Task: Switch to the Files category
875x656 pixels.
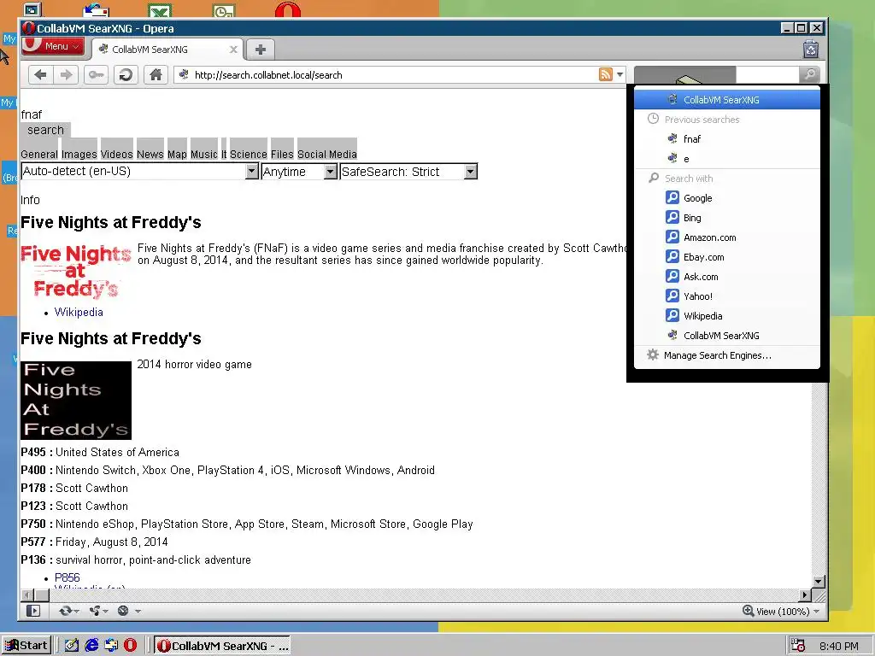Action: 282,154
